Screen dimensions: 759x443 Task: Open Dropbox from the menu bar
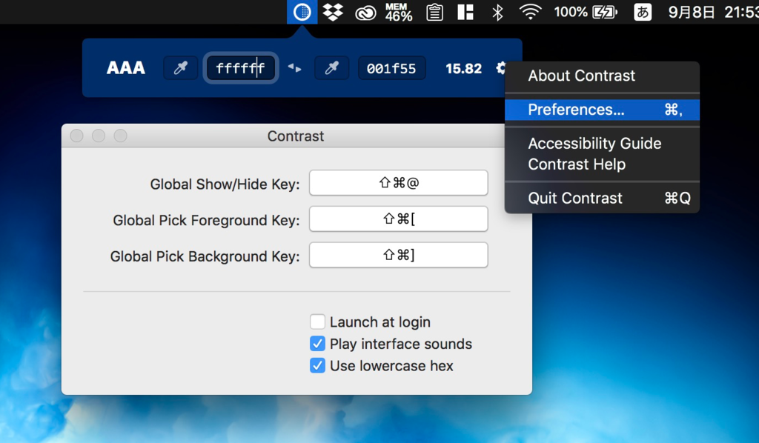(x=333, y=12)
